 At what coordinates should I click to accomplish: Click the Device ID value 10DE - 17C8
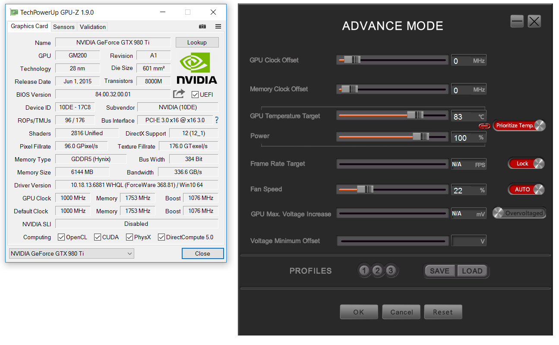tap(75, 107)
